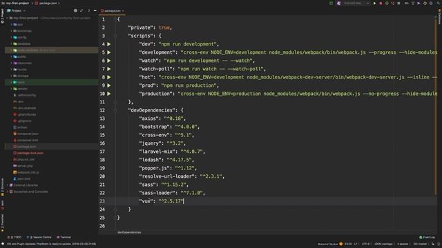Close the package.json editor tab
Viewport: 442px width, 248px height.
[x=123, y=11]
